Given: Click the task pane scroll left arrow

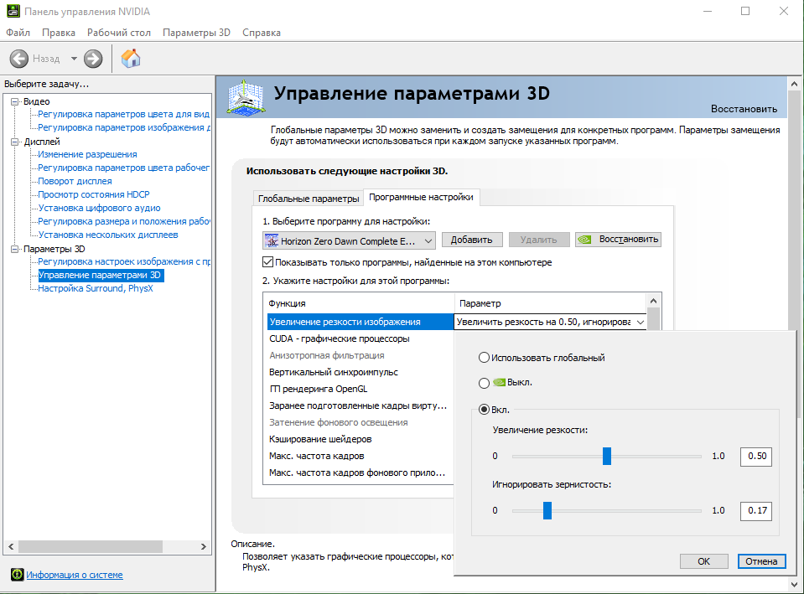Looking at the screenshot, I should coord(11,546).
